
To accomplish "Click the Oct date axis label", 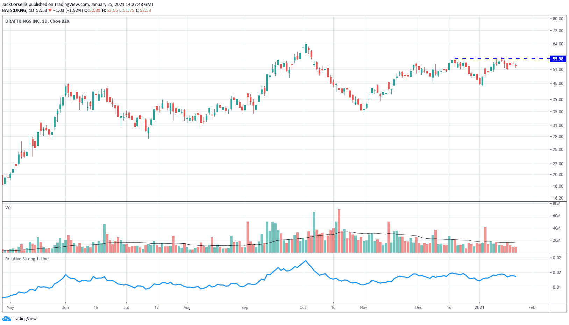I will coord(303,308).
